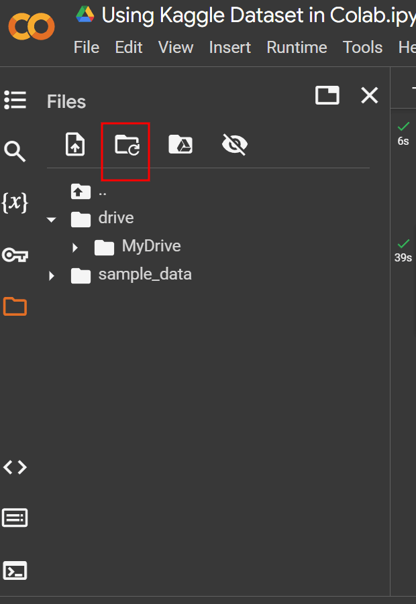
Task: Click the Google Drive icon beside notebook title
Action: pos(85,15)
